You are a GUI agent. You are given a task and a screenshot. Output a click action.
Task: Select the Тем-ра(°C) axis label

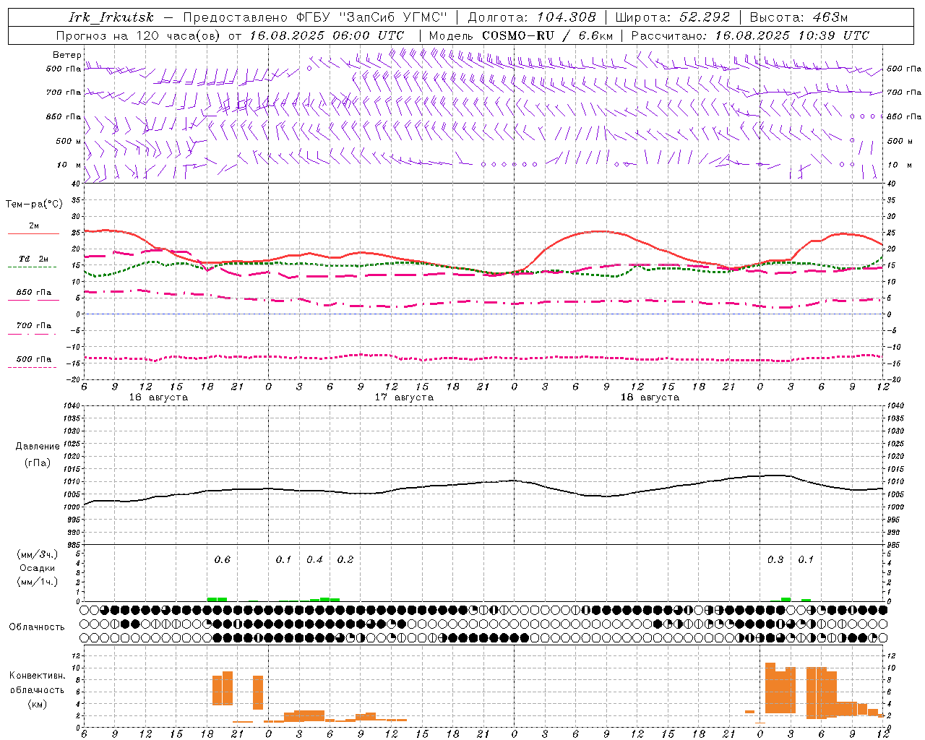pyautogui.click(x=34, y=205)
